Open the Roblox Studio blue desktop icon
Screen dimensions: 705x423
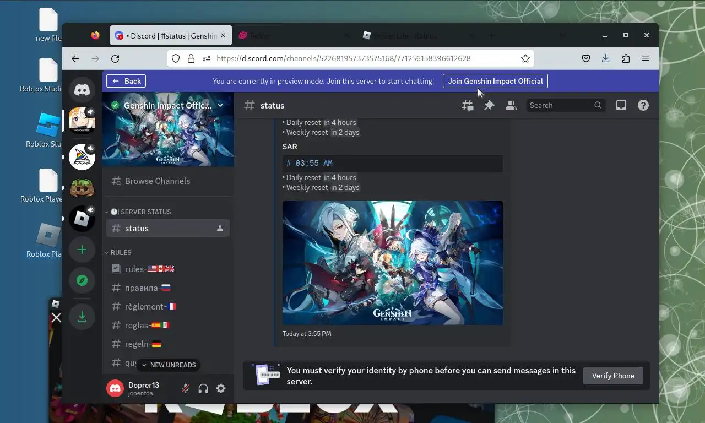click(x=48, y=130)
